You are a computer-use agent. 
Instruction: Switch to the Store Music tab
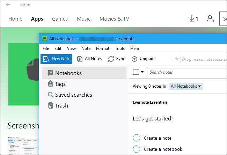click(84, 19)
